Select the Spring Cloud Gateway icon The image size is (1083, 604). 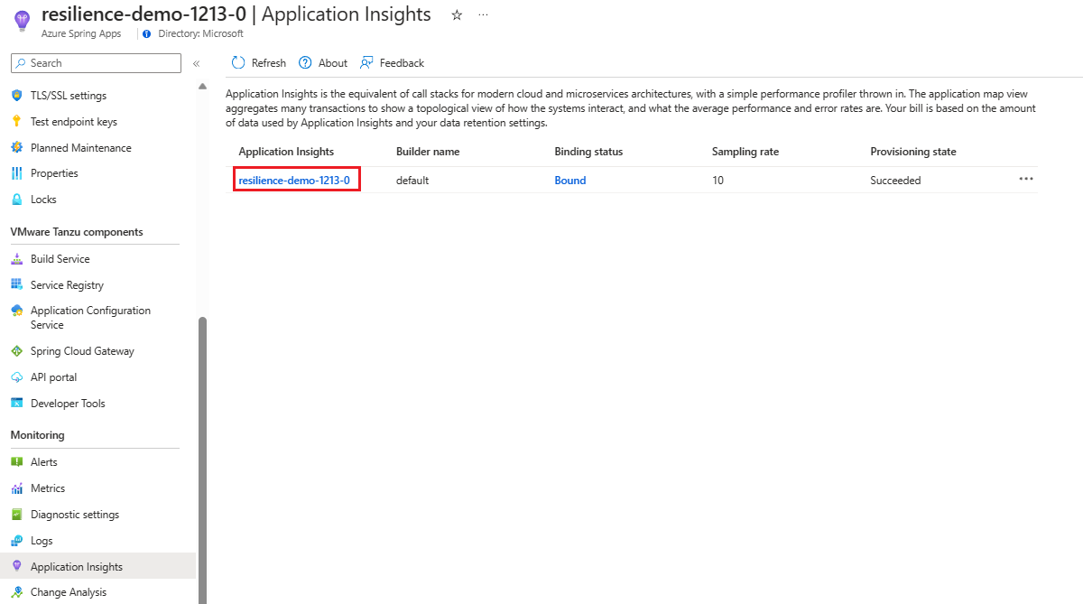16,351
